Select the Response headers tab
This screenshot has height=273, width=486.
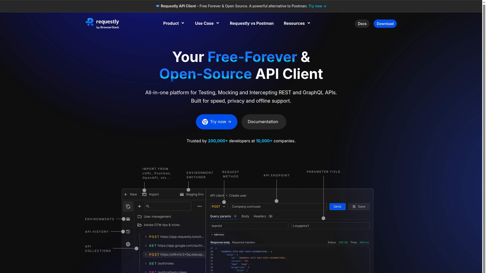coord(244,242)
